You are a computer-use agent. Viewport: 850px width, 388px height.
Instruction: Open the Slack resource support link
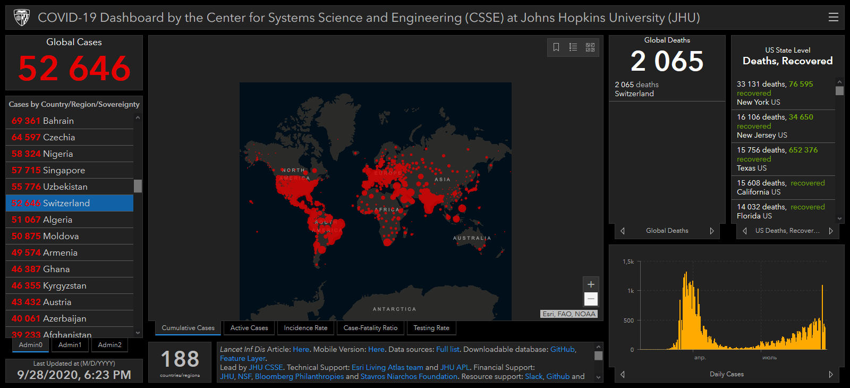click(x=534, y=376)
